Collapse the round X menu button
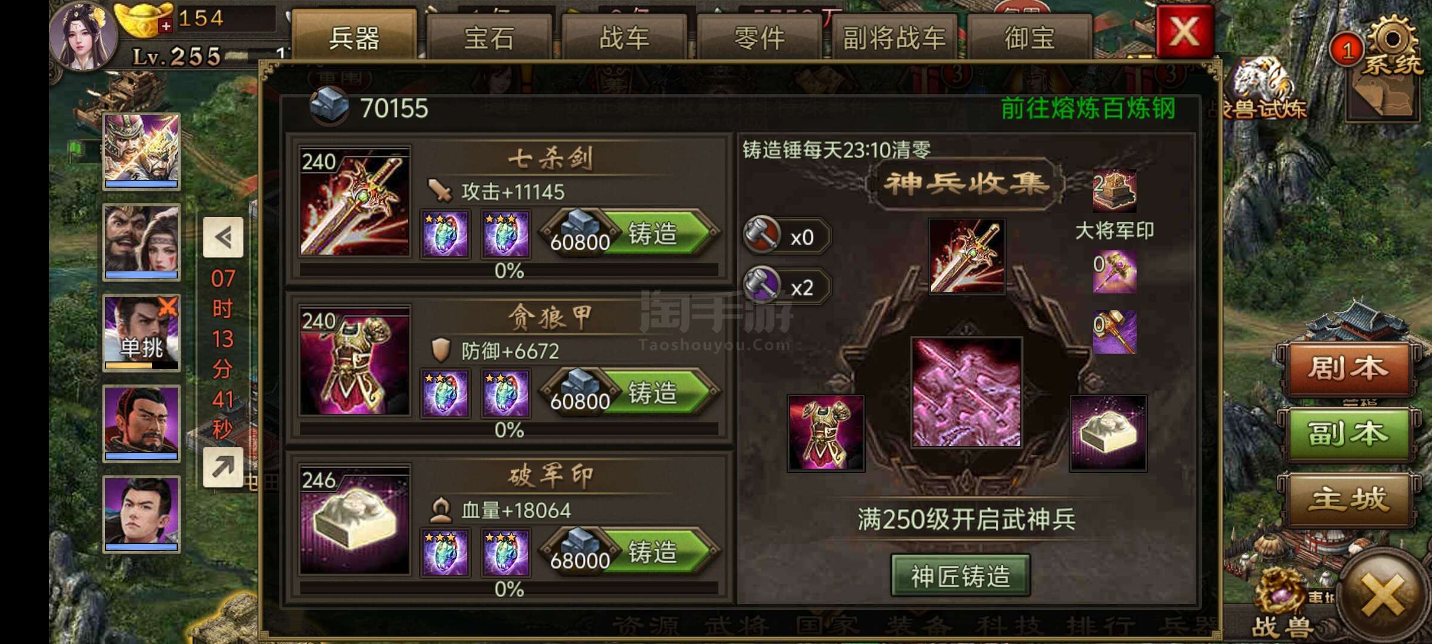The image size is (1432, 644). pyautogui.click(x=1381, y=596)
